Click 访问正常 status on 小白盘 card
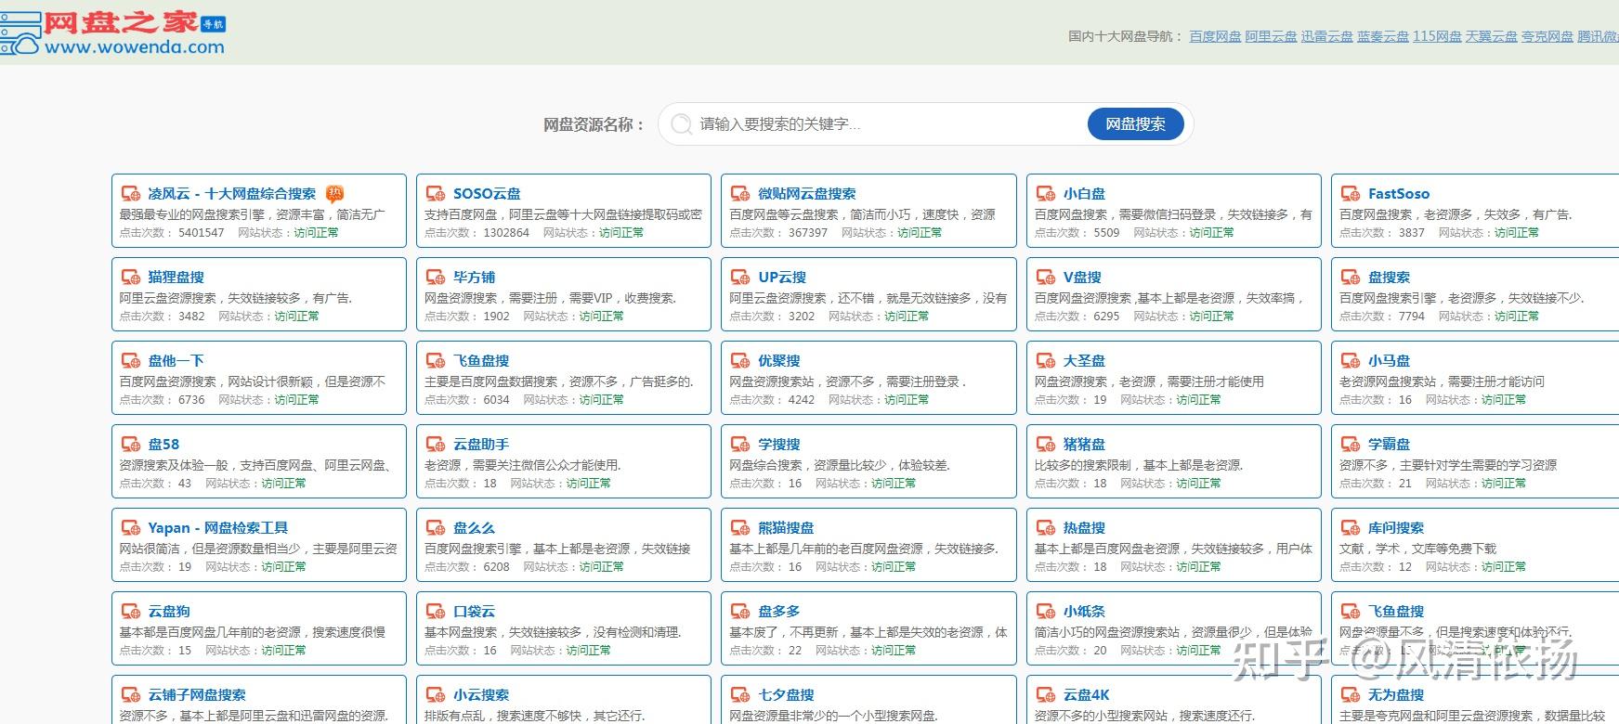 click(1212, 233)
